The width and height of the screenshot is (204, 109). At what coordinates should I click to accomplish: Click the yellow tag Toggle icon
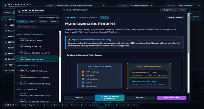coord(6,65)
